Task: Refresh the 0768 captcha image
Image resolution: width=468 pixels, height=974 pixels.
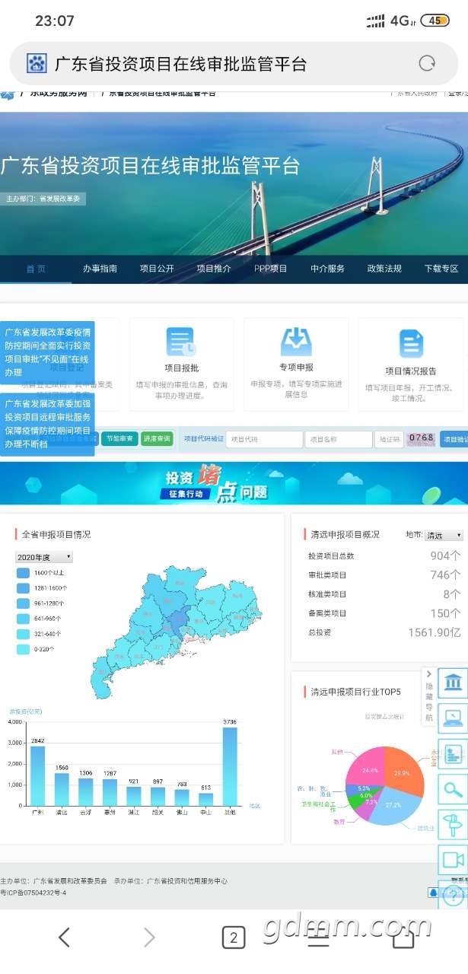Action: point(422,438)
